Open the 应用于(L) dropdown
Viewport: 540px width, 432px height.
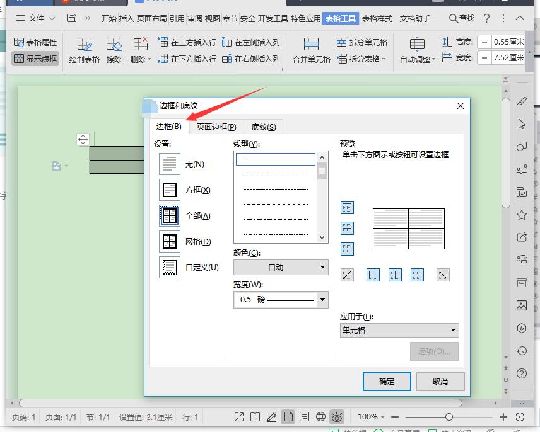coord(399,330)
